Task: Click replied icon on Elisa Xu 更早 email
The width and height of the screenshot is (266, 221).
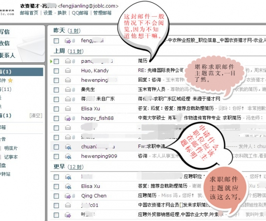Action: coord(68,187)
